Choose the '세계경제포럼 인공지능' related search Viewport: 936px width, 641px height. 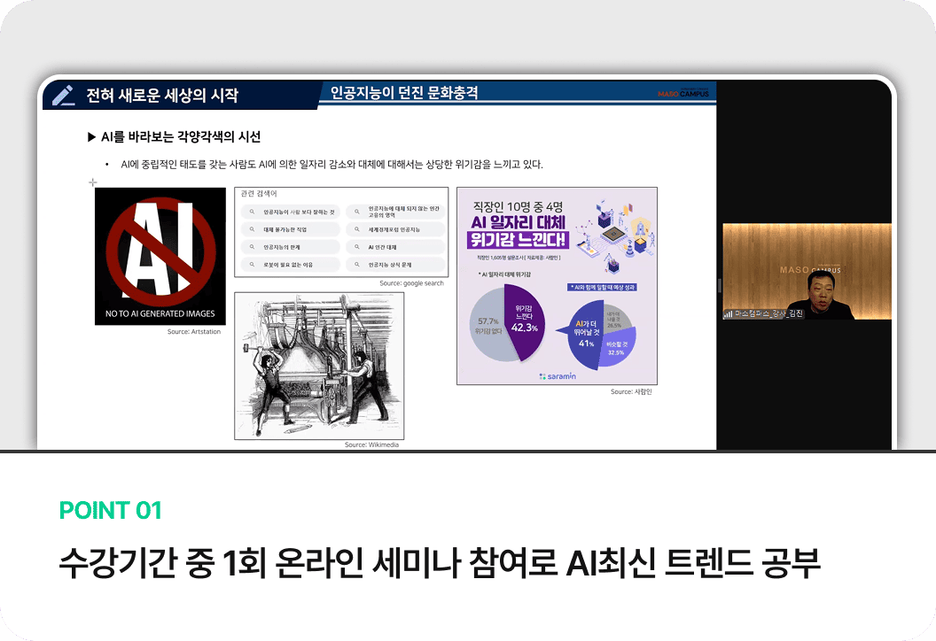(394, 229)
